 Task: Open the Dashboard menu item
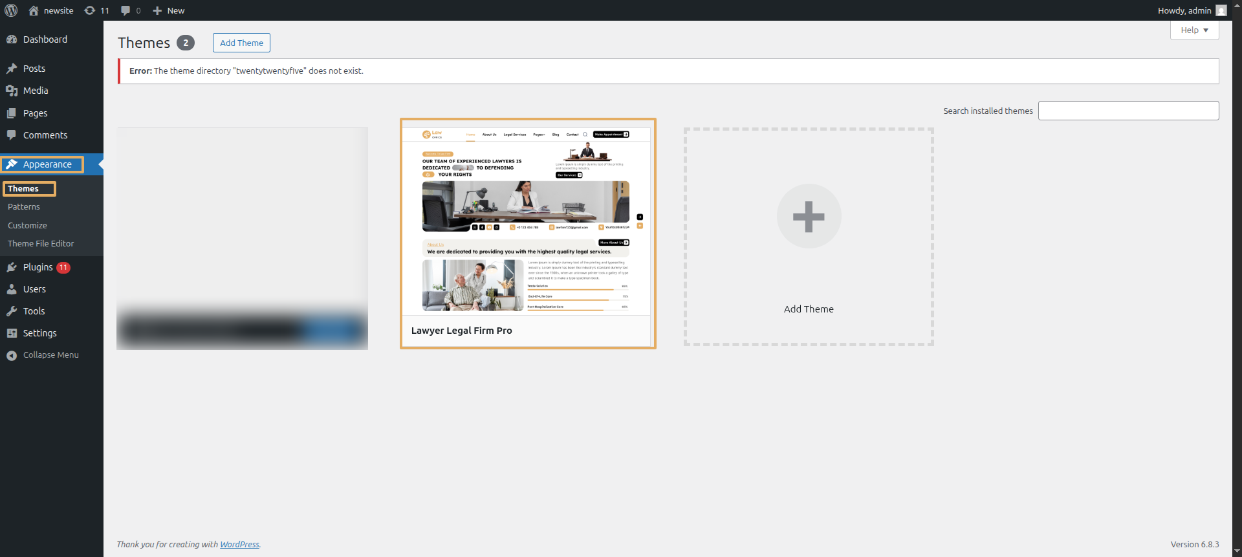(45, 39)
